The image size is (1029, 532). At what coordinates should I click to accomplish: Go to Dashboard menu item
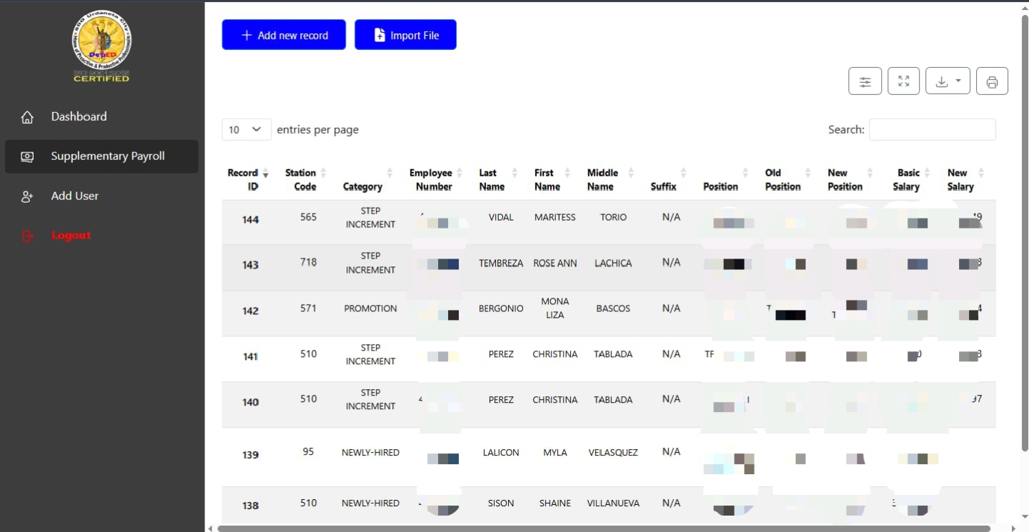click(x=101, y=117)
